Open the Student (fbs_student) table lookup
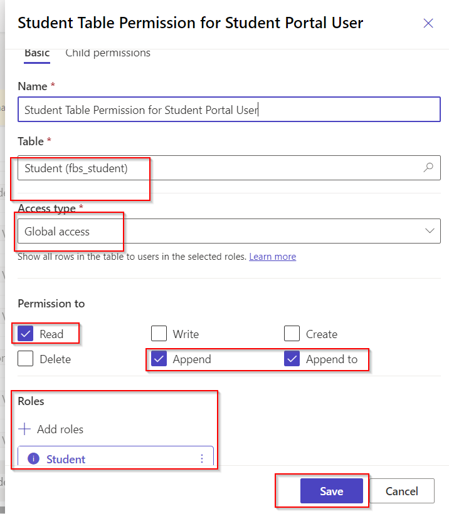This screenshot has width=449, height=514. coord(229,168)
